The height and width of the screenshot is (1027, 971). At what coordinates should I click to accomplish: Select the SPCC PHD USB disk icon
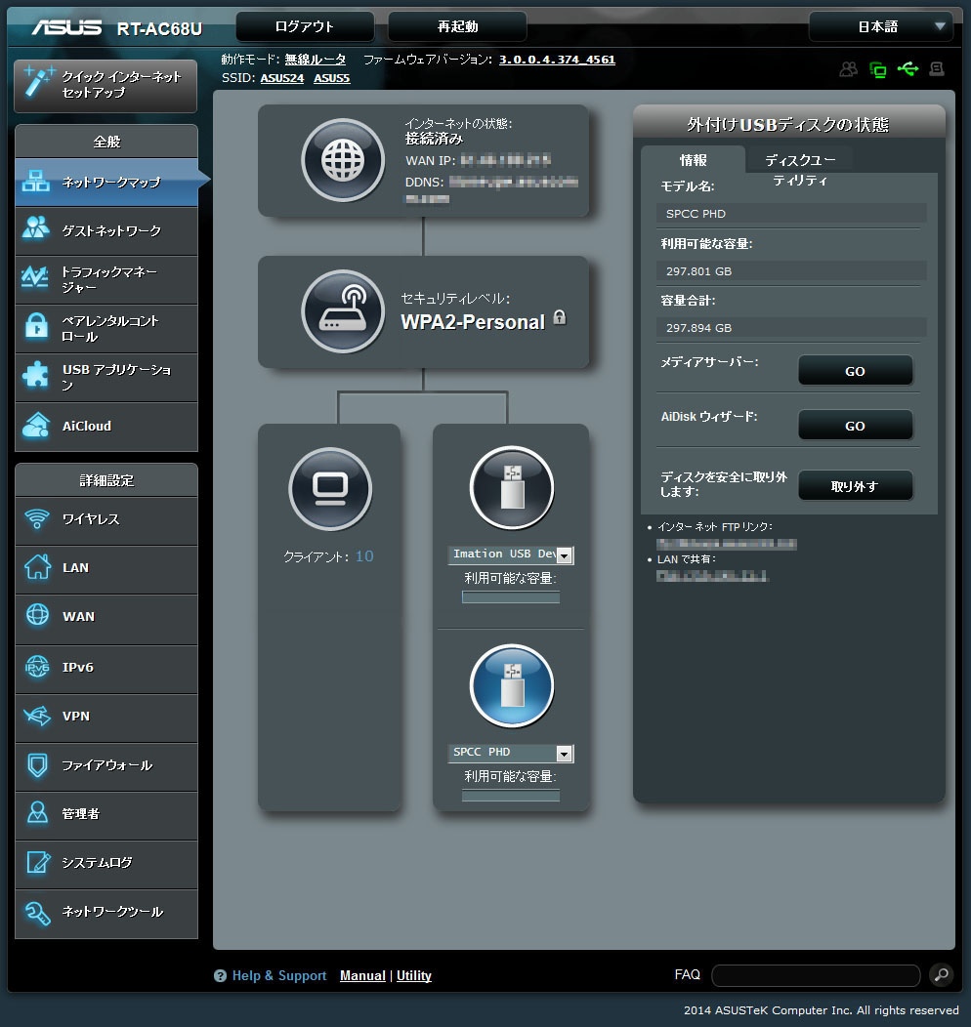point(511,685)
